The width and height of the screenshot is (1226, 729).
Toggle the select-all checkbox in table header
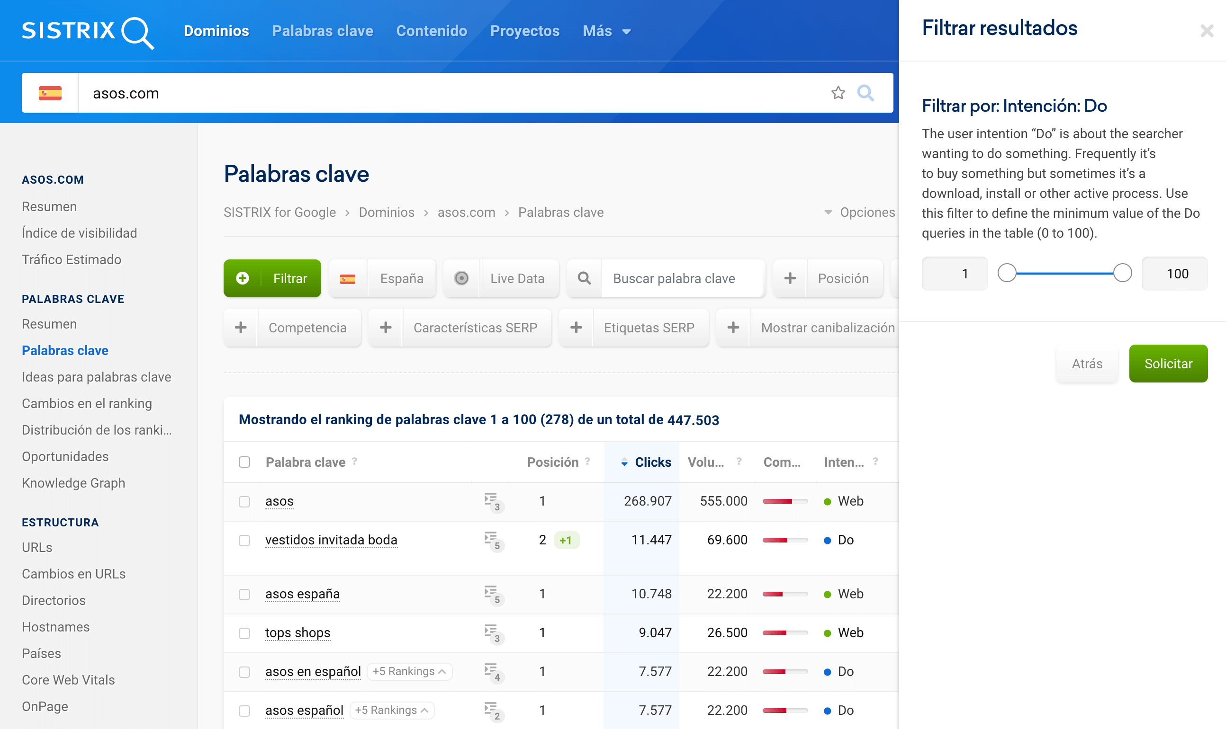pos(244,462)
